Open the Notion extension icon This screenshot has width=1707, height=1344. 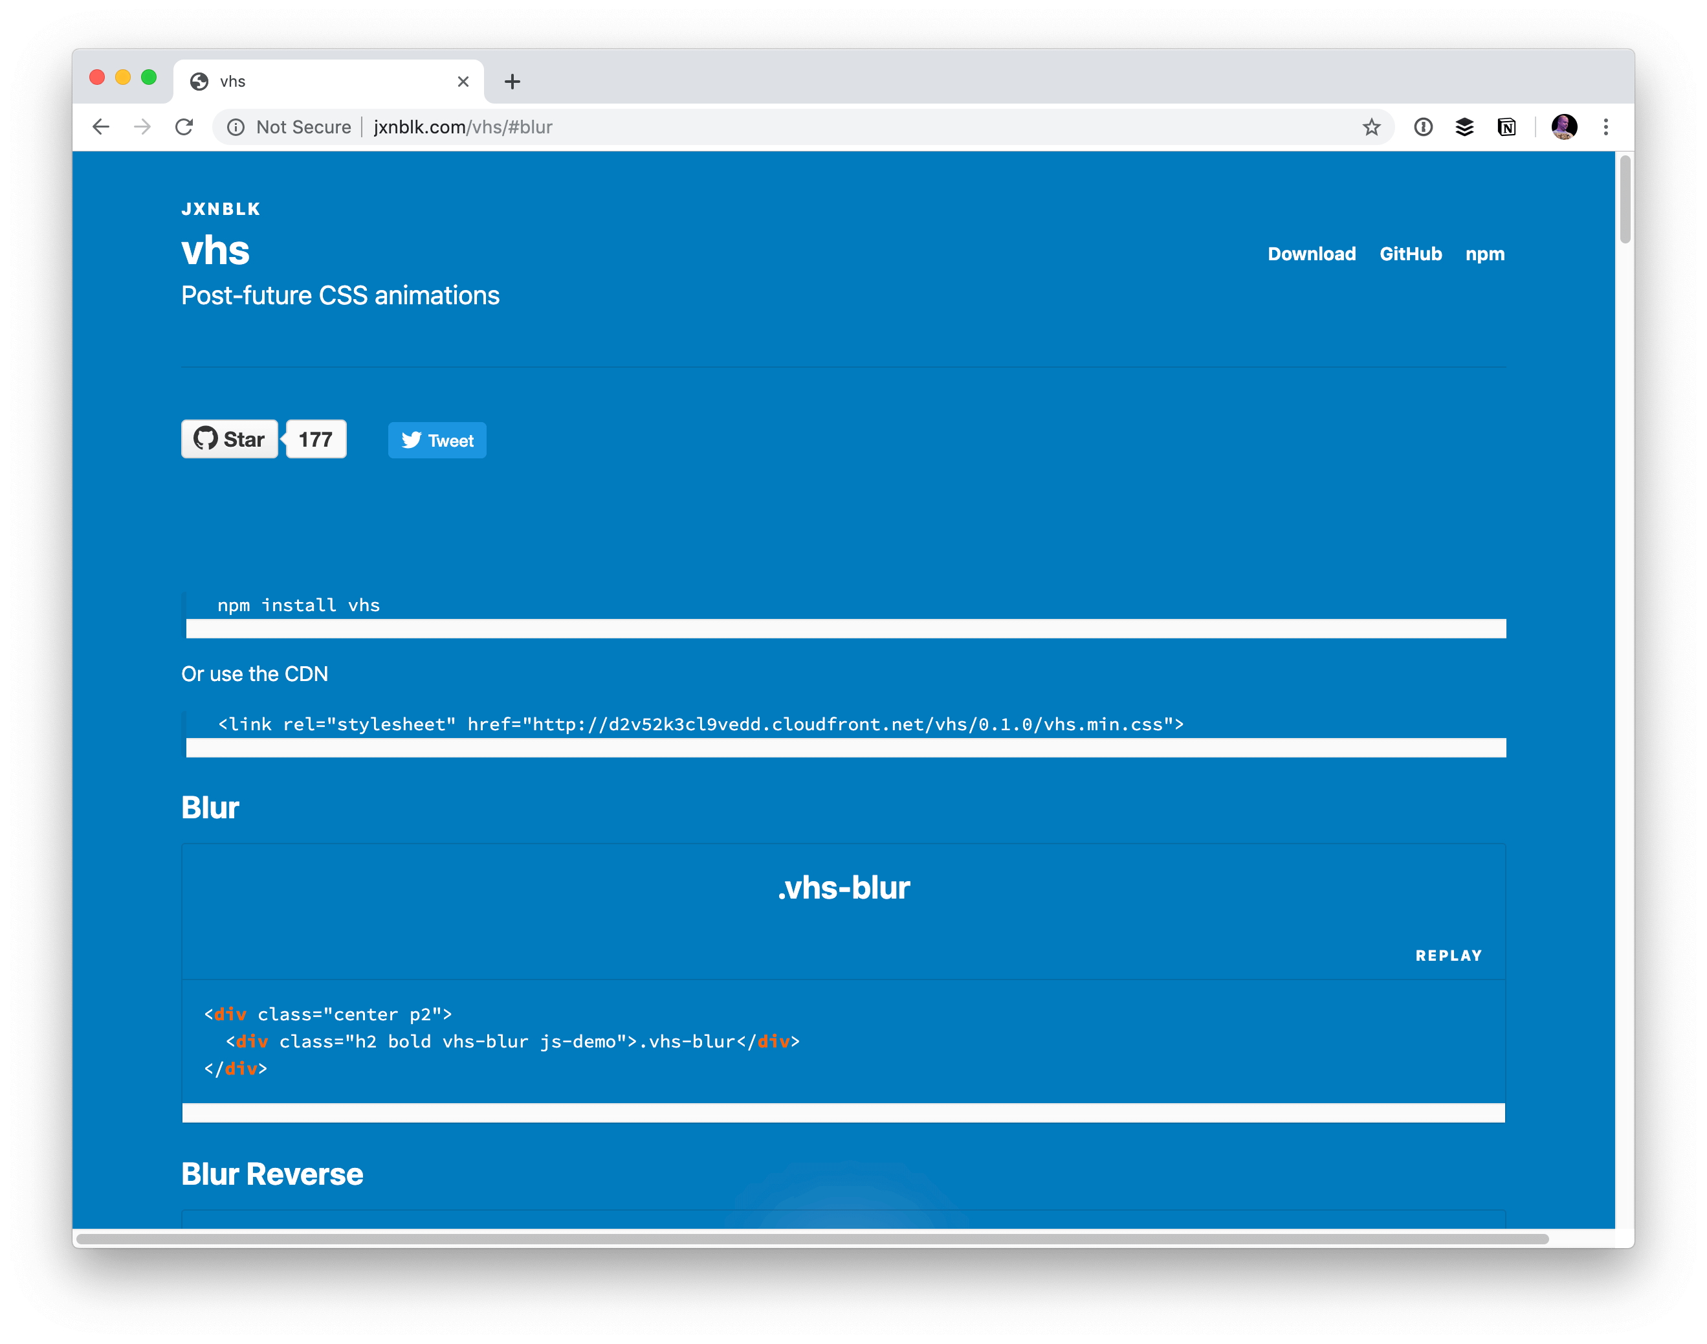point(1506,127)
